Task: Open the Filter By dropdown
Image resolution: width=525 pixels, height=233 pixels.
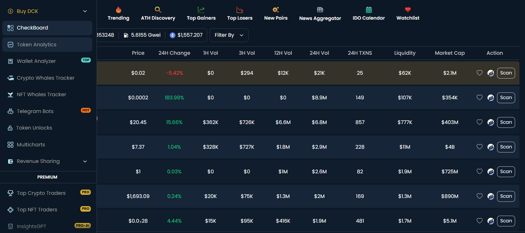Action: click(x=229, y=35)
